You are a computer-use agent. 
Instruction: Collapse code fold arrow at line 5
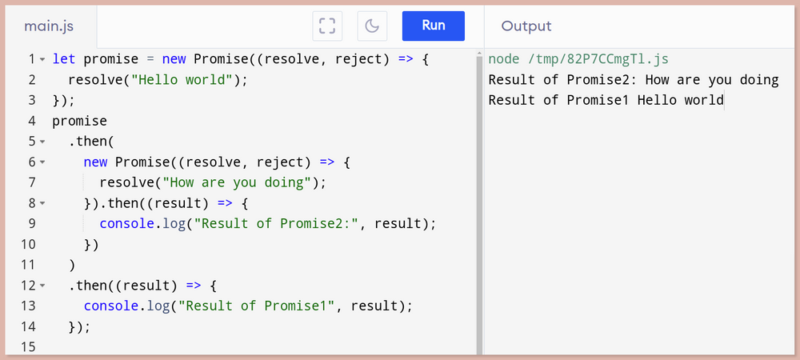[x=42, y=142]
